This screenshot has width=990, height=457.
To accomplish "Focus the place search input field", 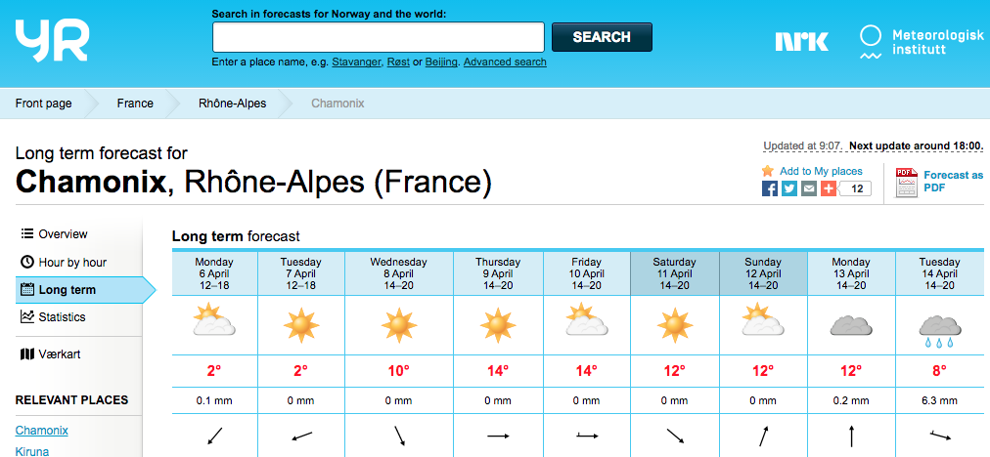I will coord(378,37).
